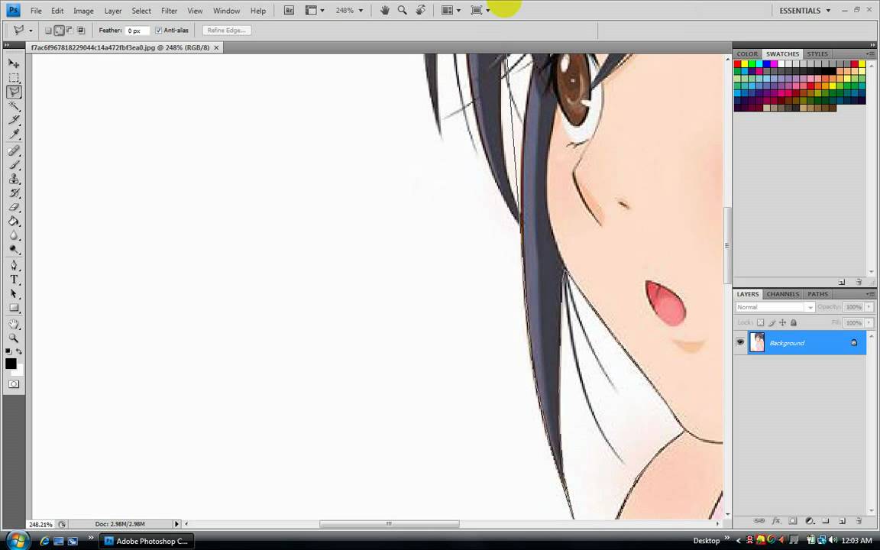880x550 pixels.
Task: Select the Paint Bucket tool
Action: [x=14, y=221]
